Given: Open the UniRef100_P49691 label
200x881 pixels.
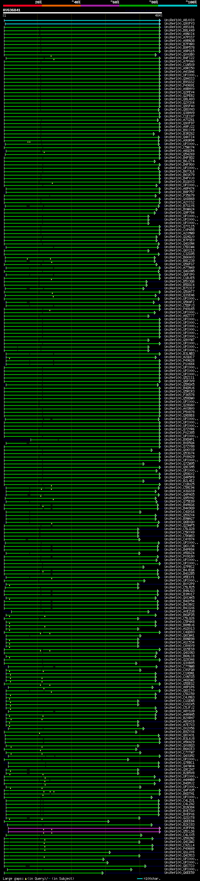Looking at the screenshot, I should coord(179,86).
